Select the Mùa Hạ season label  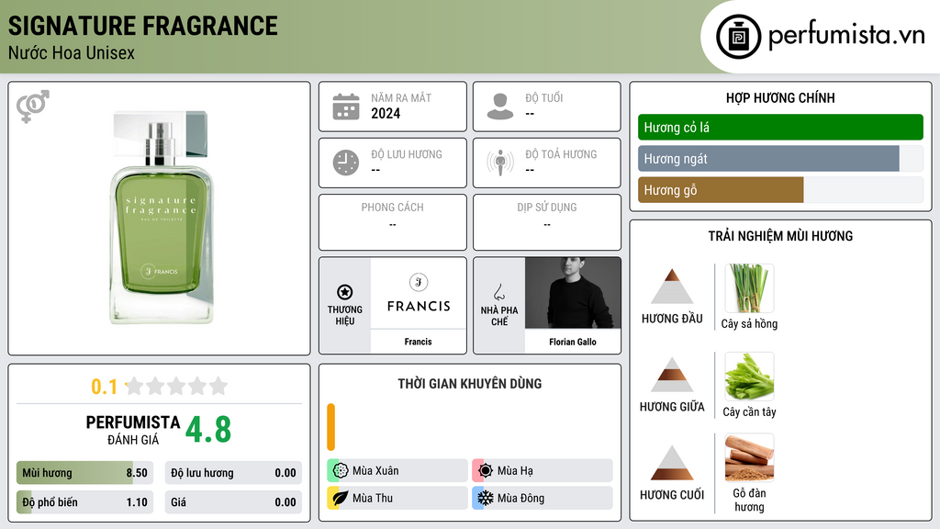pos(515,471)
